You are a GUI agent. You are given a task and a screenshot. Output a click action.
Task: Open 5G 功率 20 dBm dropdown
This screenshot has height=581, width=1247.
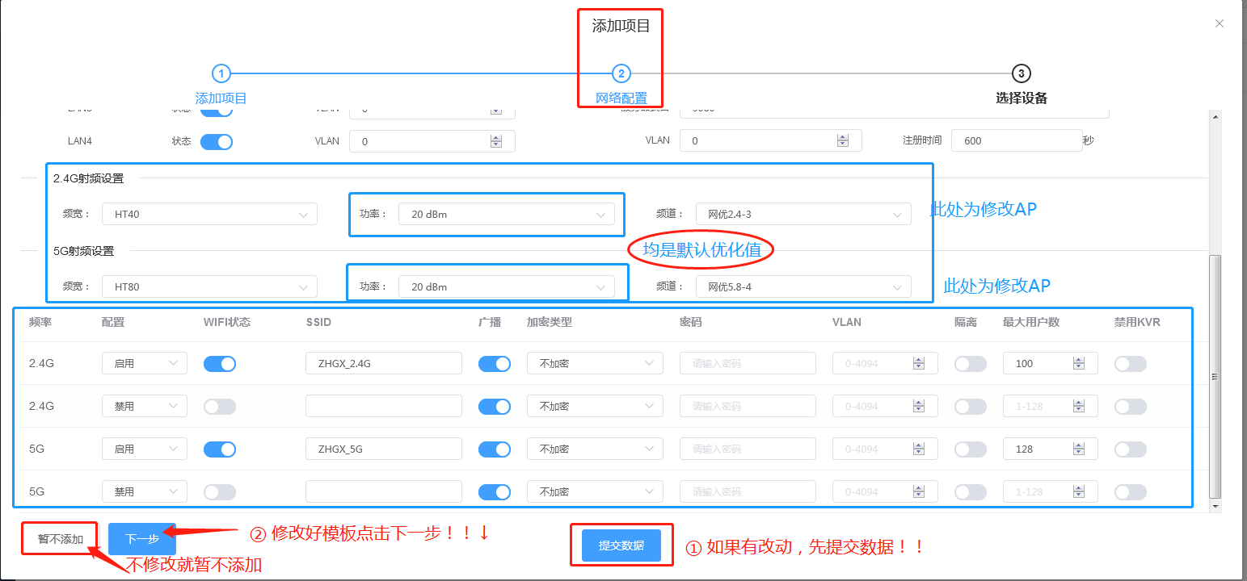(x=506, y=287)
